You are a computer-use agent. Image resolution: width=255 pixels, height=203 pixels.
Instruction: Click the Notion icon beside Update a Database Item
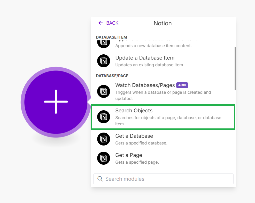point(104,61)
